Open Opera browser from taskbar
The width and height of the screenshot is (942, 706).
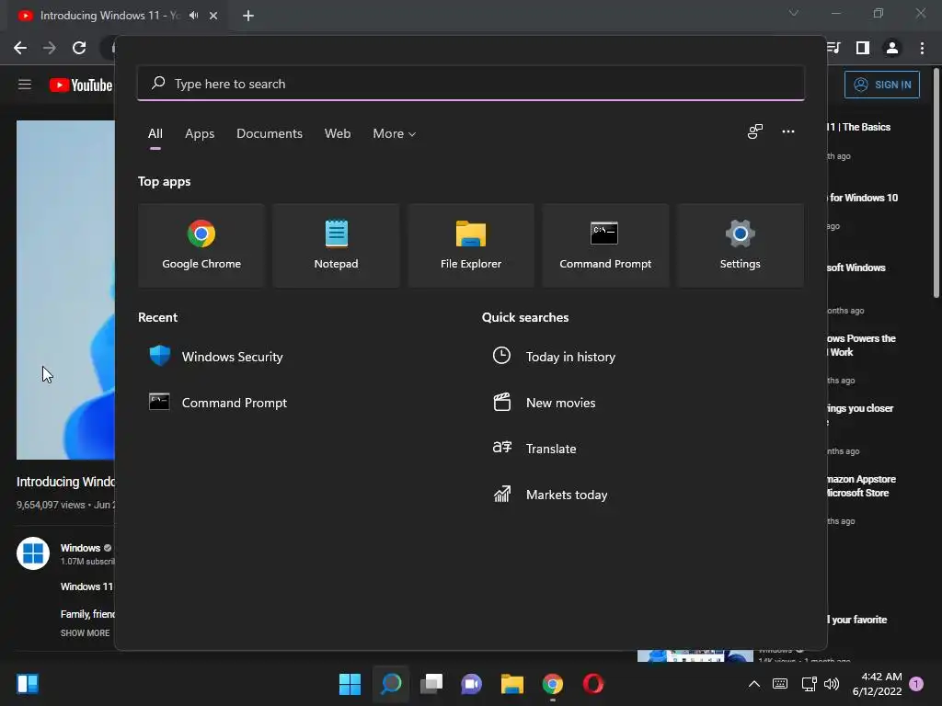[593, 684]
